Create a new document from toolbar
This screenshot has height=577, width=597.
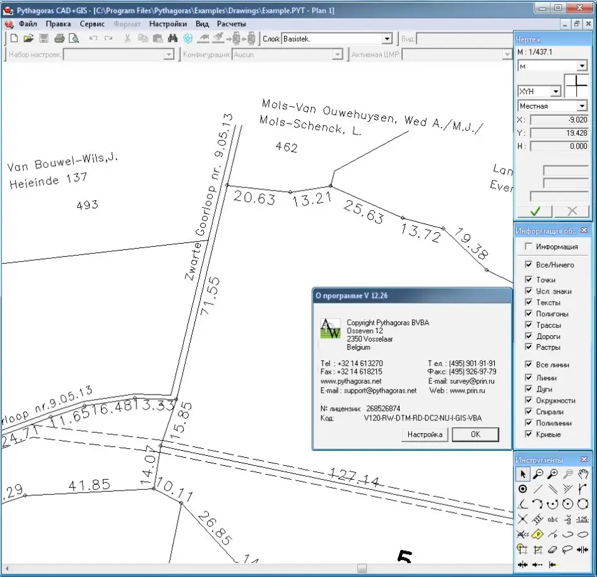(x=14, y=38)
